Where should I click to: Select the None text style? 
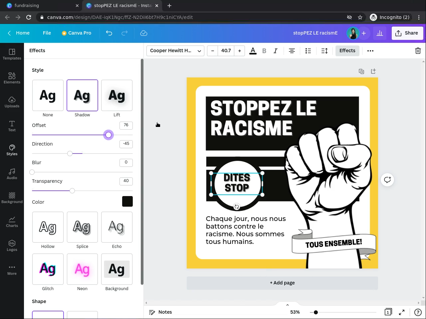pos(48,95)
